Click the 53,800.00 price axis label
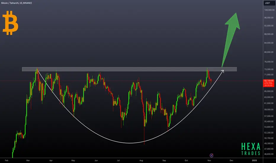Viewport: 276px width, 163px height. click(x=269, y=127)
